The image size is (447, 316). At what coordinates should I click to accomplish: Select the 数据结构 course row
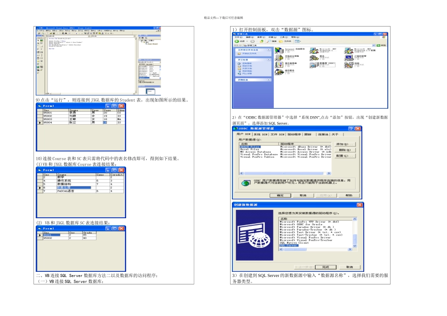pos(81,184)
